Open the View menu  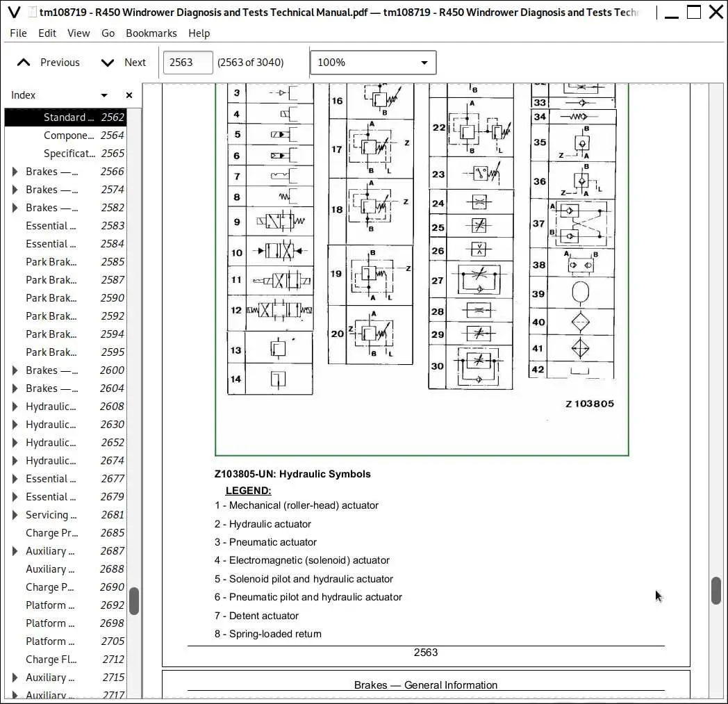coord(78,33)
